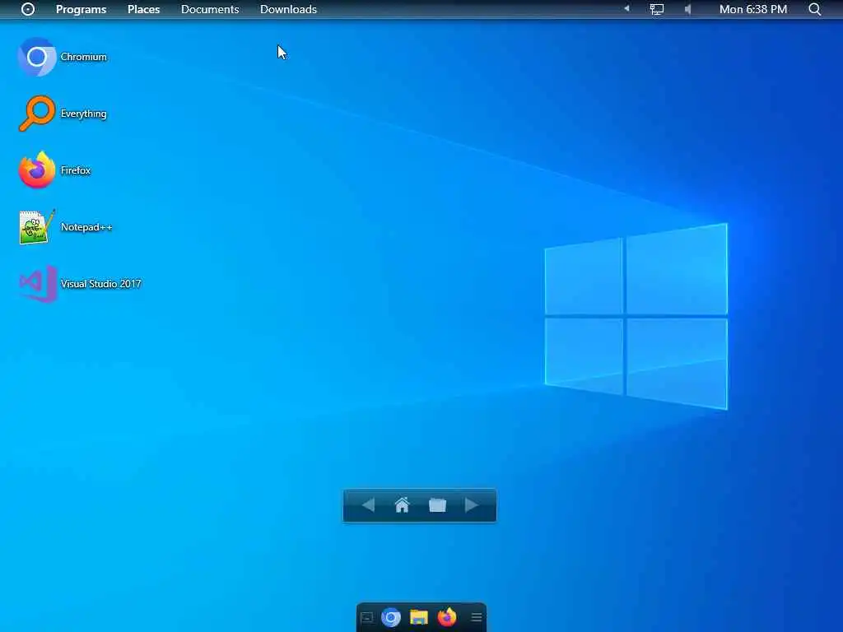The image size is (843, 632).
Task: Open File Explorer from the bottom dock
Action: [x=419, y=617]
